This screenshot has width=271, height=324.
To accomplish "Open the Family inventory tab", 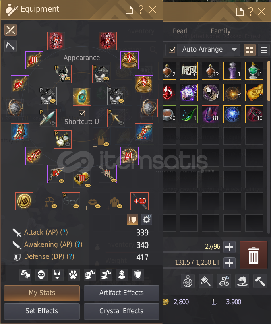I will tap(220, 31).
